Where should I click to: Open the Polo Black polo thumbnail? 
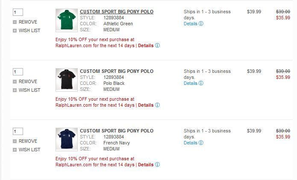tap(66, 80)
